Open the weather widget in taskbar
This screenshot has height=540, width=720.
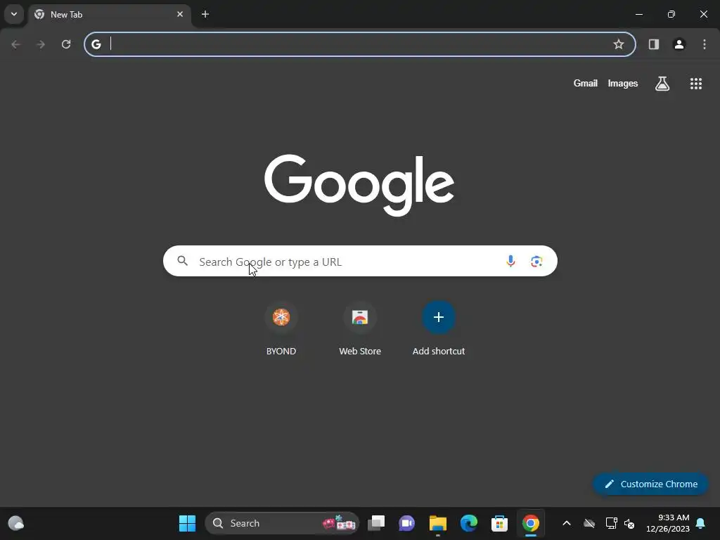coord(16,523)
